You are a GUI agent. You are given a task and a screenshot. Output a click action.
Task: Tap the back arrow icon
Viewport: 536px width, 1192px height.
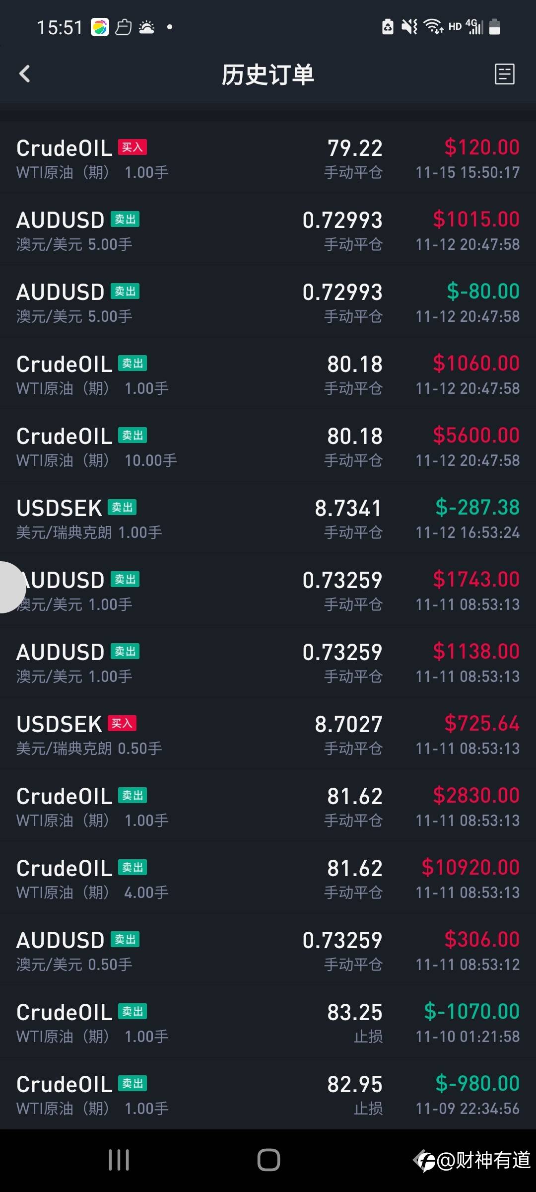tap(25, 74)
